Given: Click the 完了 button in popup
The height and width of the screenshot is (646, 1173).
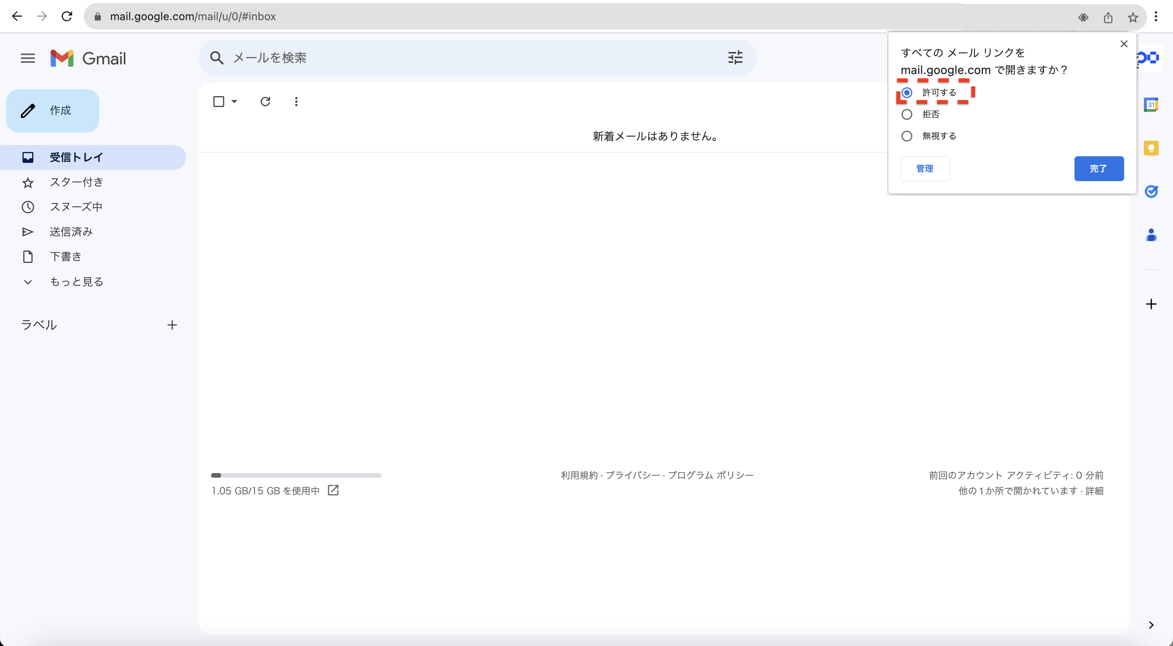Looking at the screenshot, I should (x=1098, y=168).
